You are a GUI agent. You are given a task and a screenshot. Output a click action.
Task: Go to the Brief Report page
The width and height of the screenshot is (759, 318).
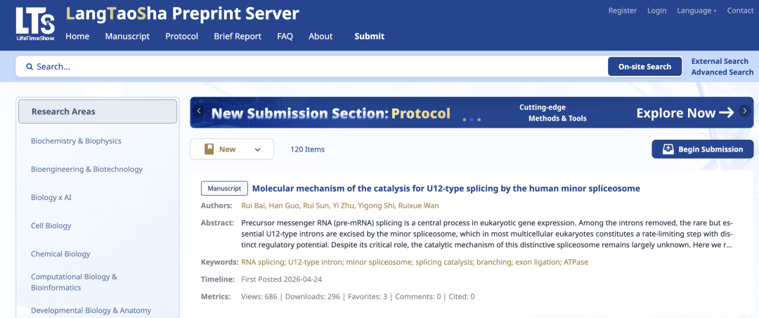tap(238, 37)
